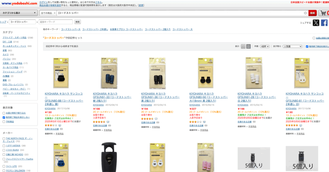This screenshot has height=172, width=329.
Task: Check the THE NORTH FACE maker filter
Action: [4, 139]
